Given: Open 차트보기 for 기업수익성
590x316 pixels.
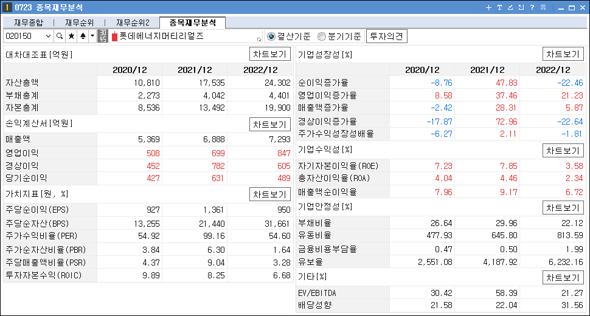Looking at the screenshot, I should tap(563, 151).
